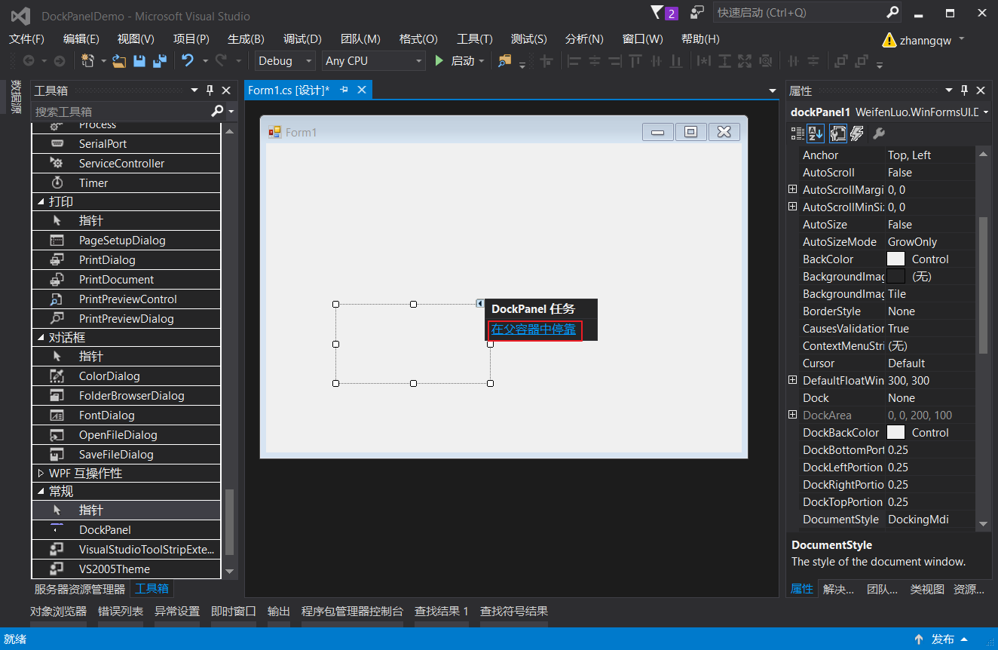The height and width of the screenshot is (650, 998).
Task: Select the VS2005Theme toolbox item
Action: (x=126, y=569)
